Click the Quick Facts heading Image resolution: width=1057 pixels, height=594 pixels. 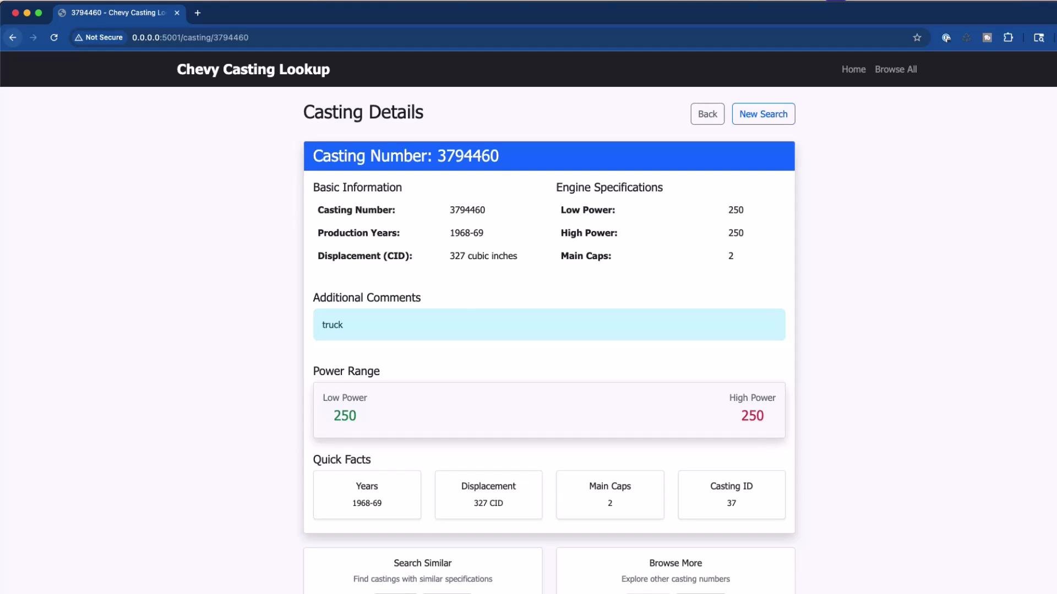pyautogui.click(x=342, y=460)
